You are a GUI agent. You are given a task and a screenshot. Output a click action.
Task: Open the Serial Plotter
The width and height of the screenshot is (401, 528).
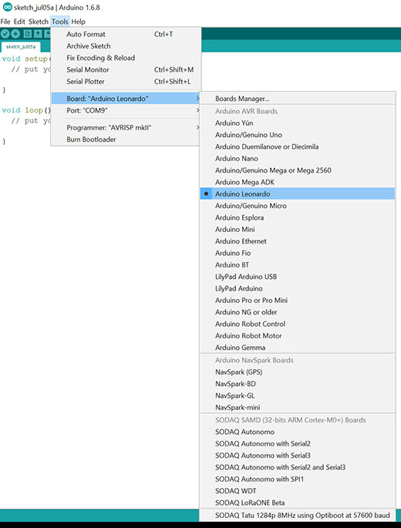pyautogui.click(x=126, y=81)
